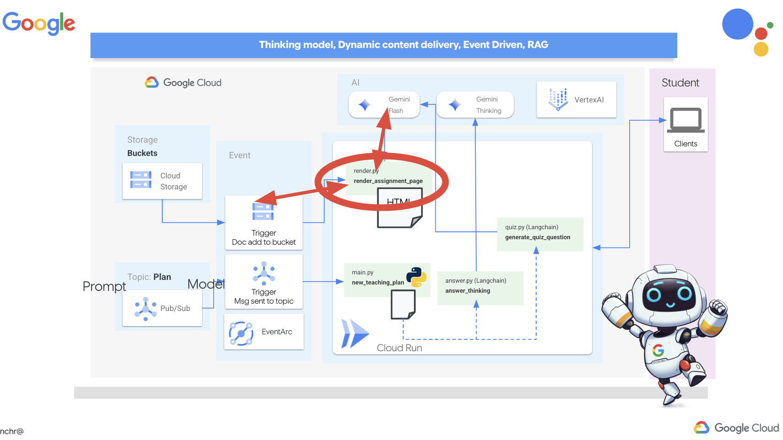783x440 pixels.
Task: Select the generate_quiz_question box
Action: (x=540, y=234)
